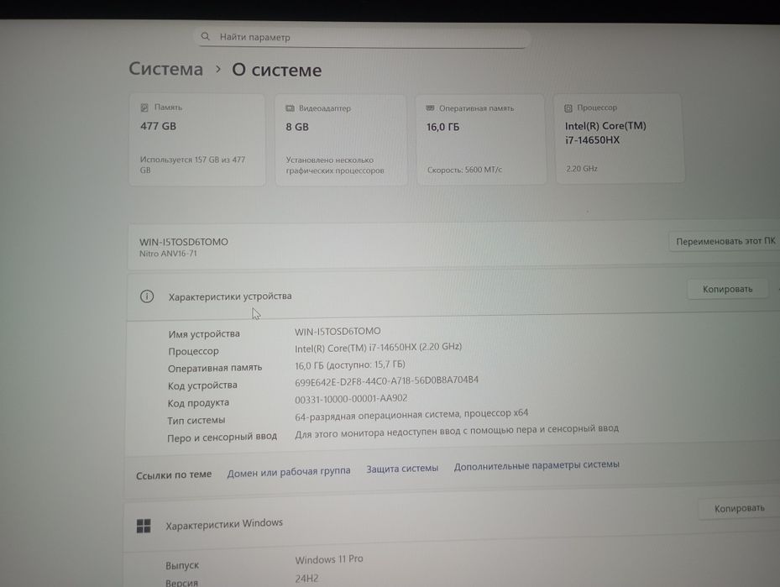The image size is (780, 587).
Task: Select '16,0 ГБ (доступно: 15,7 ГБ)' text
Action: pos(350,365)
